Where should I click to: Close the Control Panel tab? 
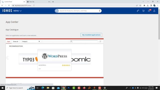coord(24,2)
